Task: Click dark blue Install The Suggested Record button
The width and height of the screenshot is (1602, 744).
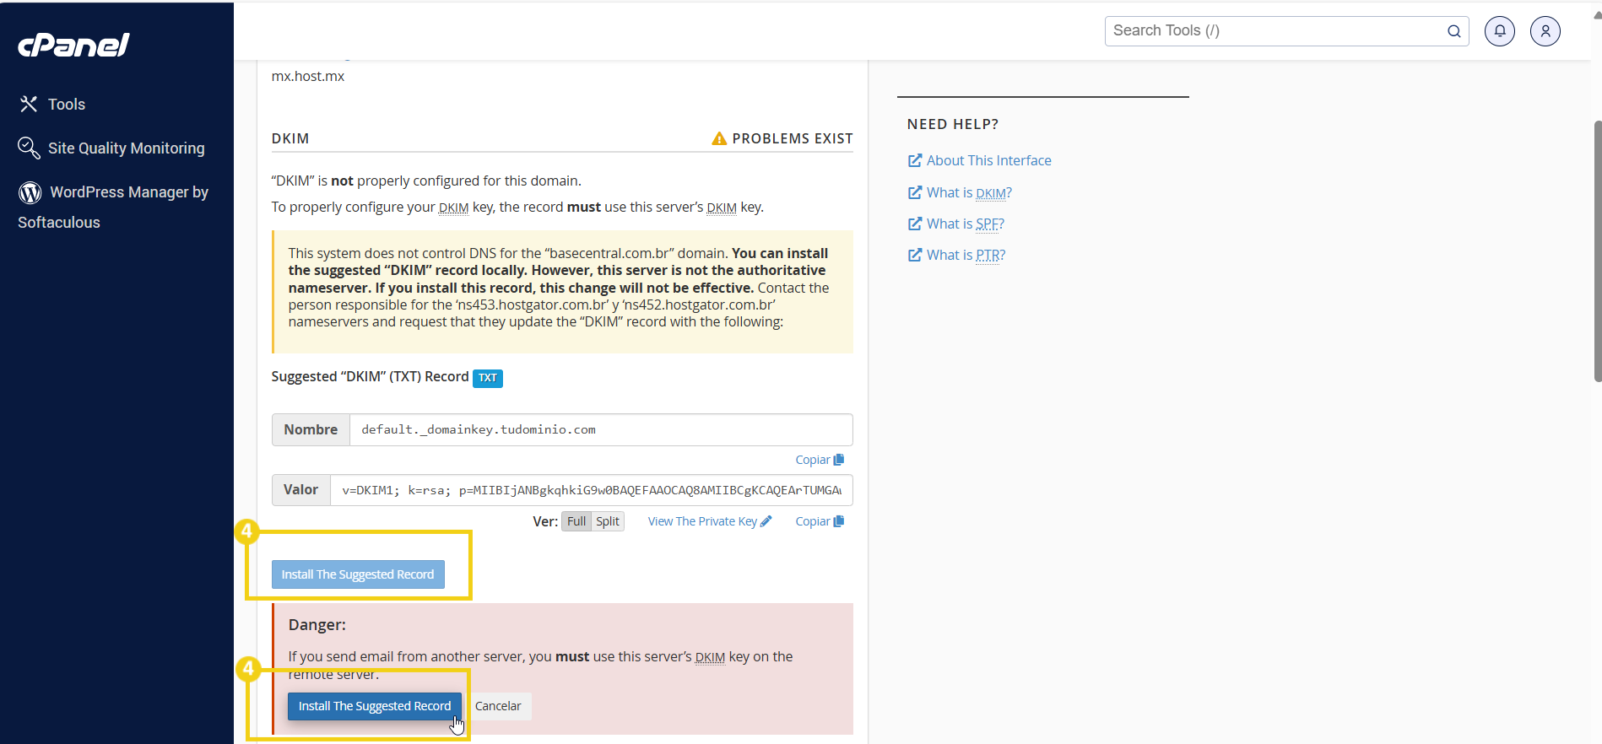Action: click(x=375, y=706)
